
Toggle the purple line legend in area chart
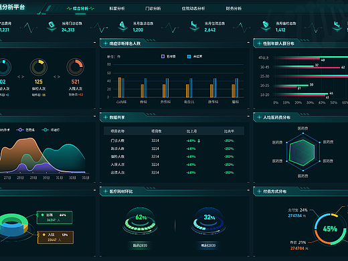20,130
